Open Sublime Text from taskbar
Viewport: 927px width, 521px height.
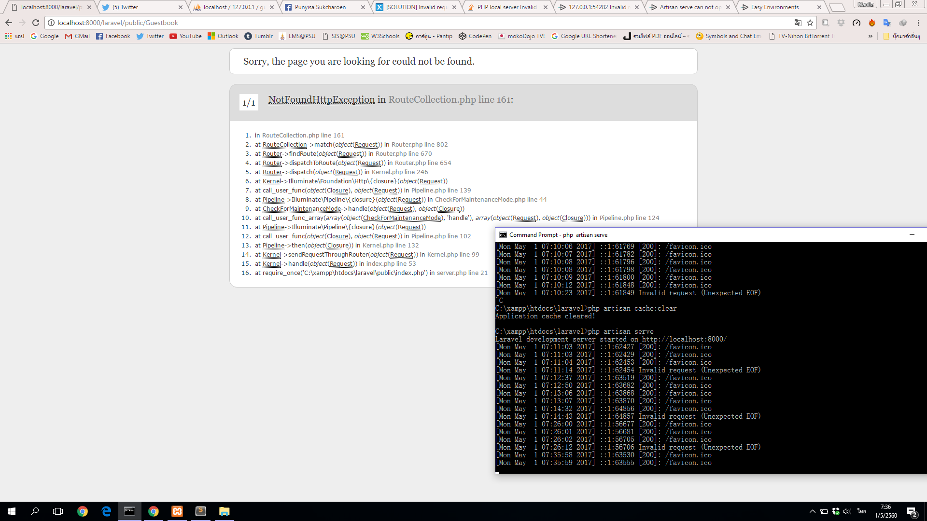(x=201, y=511)
